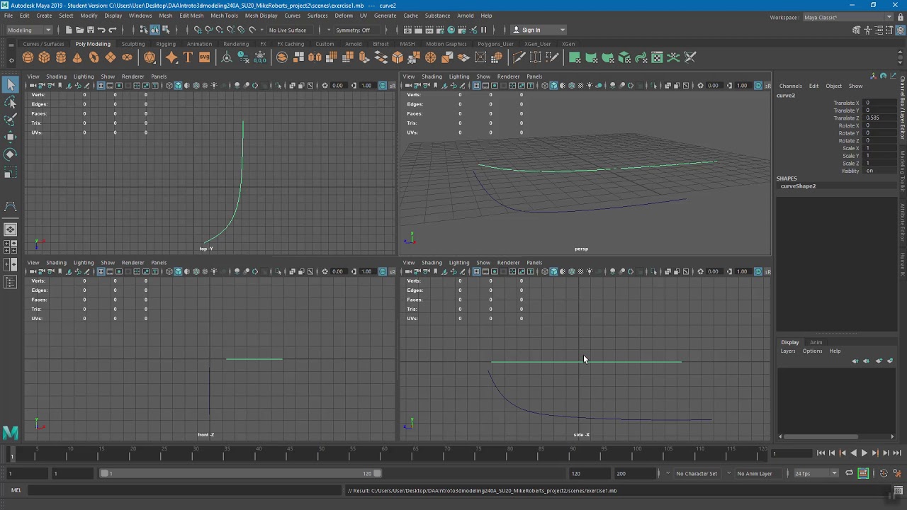Open the Modeling menu set dropdown
This screenshot has width=907, height=510.
click(29, 30)
